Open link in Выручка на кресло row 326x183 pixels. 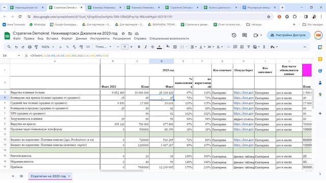243,124
